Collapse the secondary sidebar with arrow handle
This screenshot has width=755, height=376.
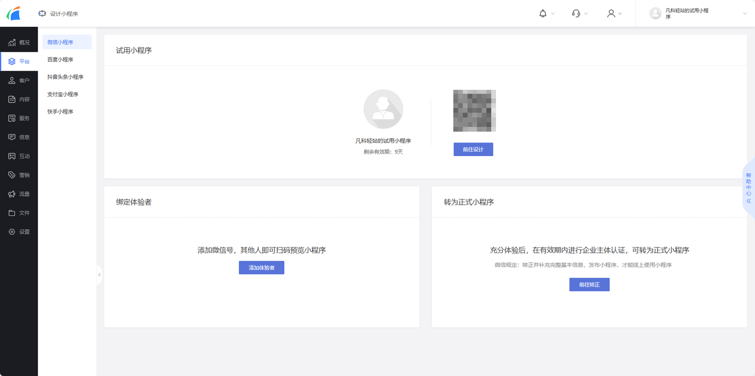[99, 274]
